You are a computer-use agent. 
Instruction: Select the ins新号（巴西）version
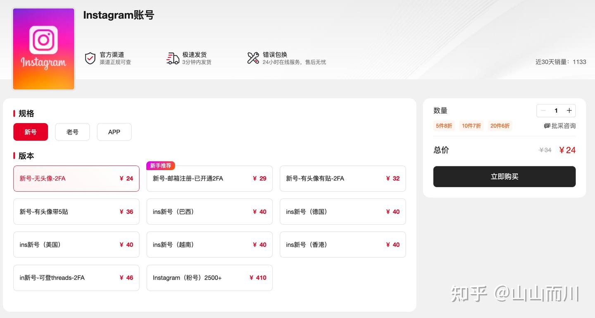click(x=209, y=211)
